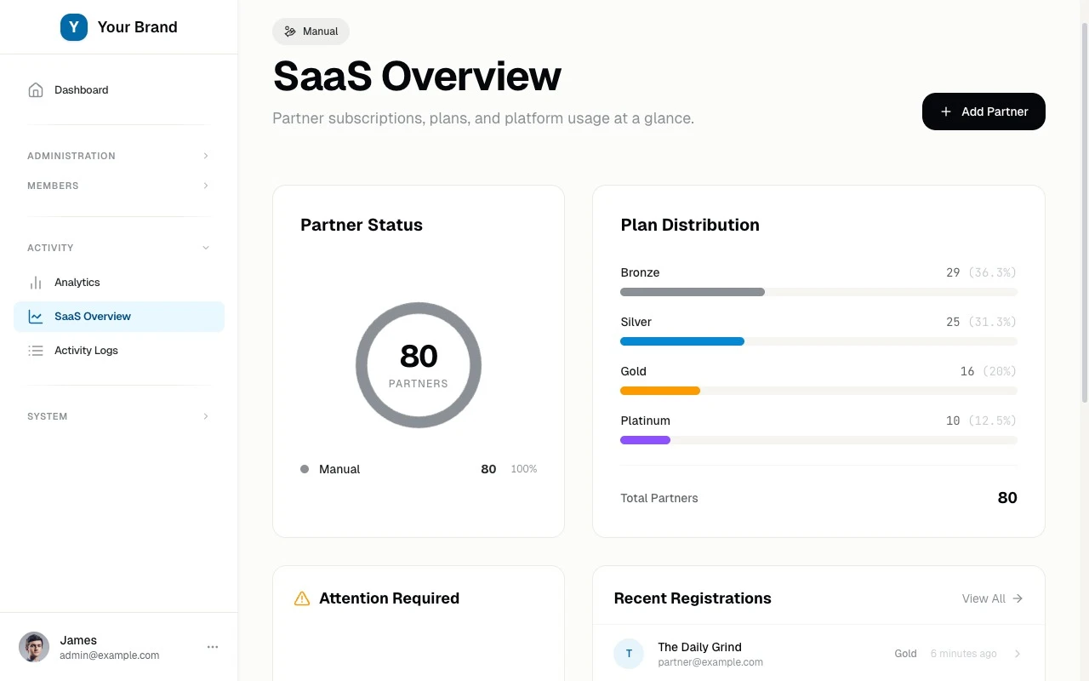Click the Your Brand Y logo
The width and height of the screenshot is (1089, 681).
coord(74,27)
